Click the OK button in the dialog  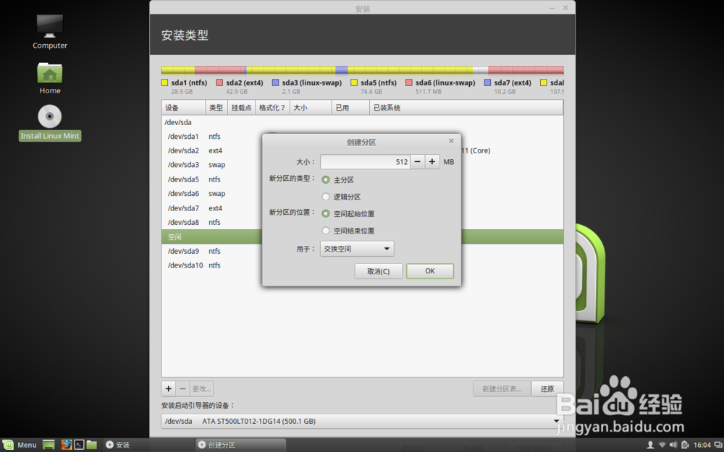pos(429,270)
